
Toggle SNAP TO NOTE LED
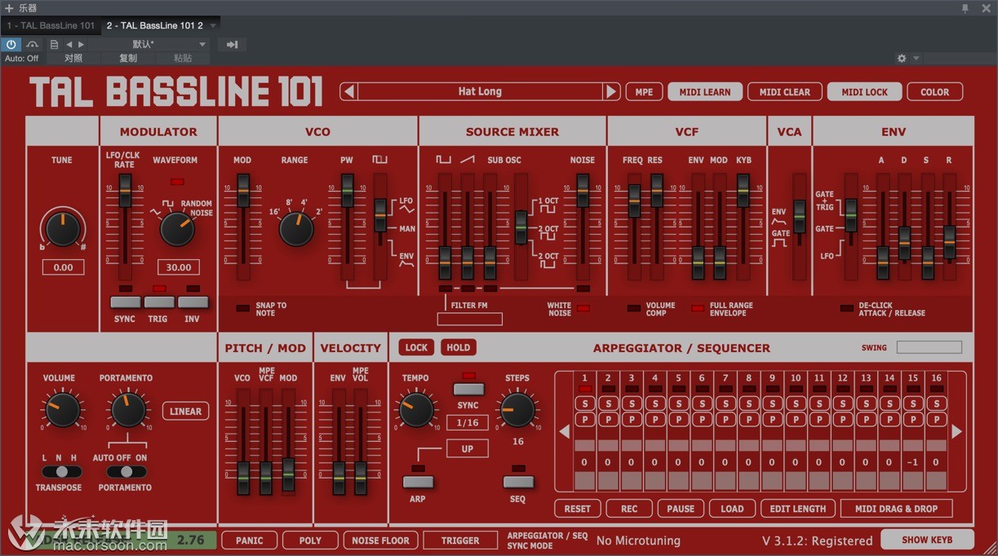tap(242, 308)
